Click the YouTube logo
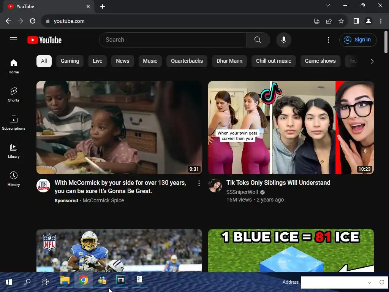Screen dimensions: 389x292 [44, 40]
